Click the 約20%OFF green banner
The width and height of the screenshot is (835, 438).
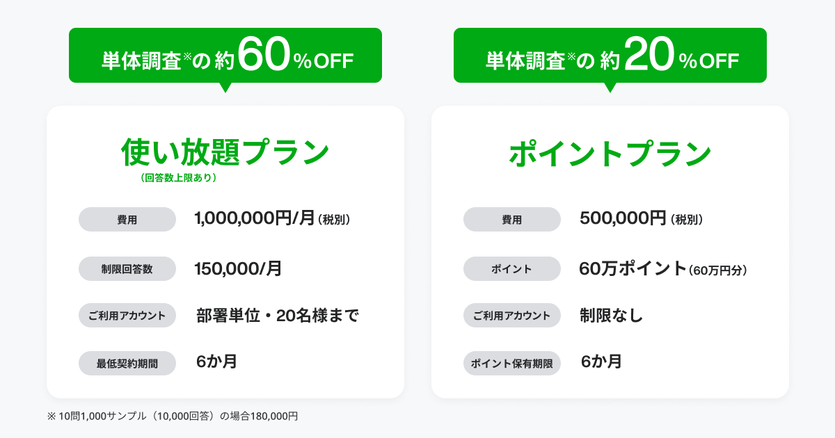(610, 56)
